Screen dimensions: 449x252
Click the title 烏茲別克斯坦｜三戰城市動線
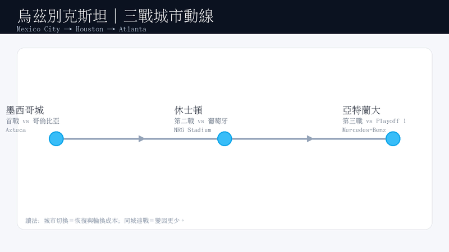tap(116, 16)
